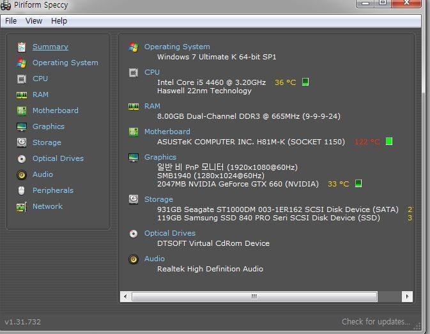This screenshot has height=334, width=430.
Task: Click the Windows flag icon in summary panel
Action: point(134,47)
